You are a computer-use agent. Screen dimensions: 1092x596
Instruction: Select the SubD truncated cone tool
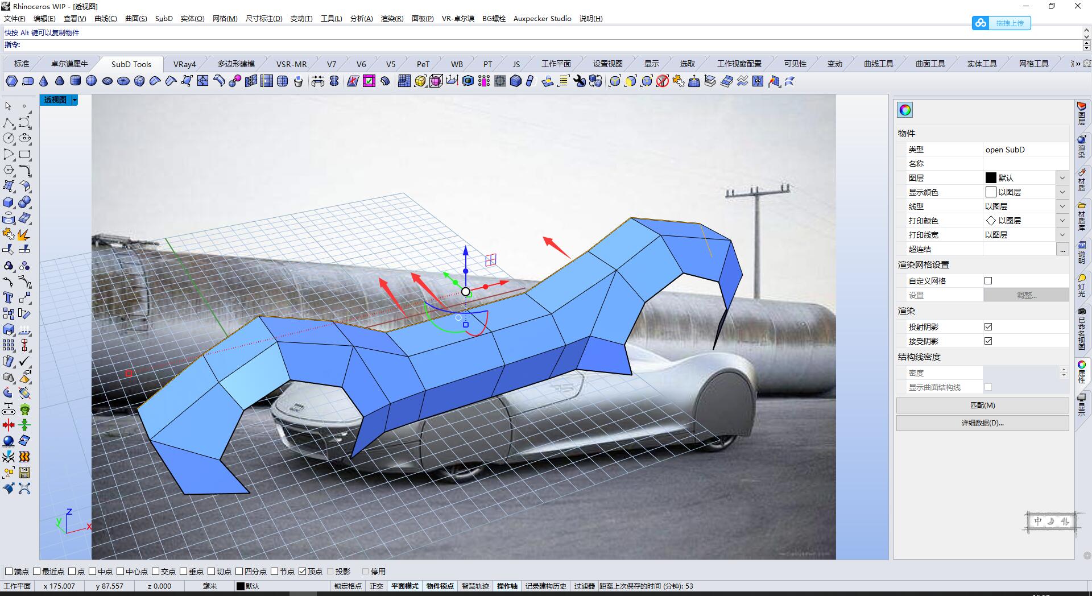point(59,81)
